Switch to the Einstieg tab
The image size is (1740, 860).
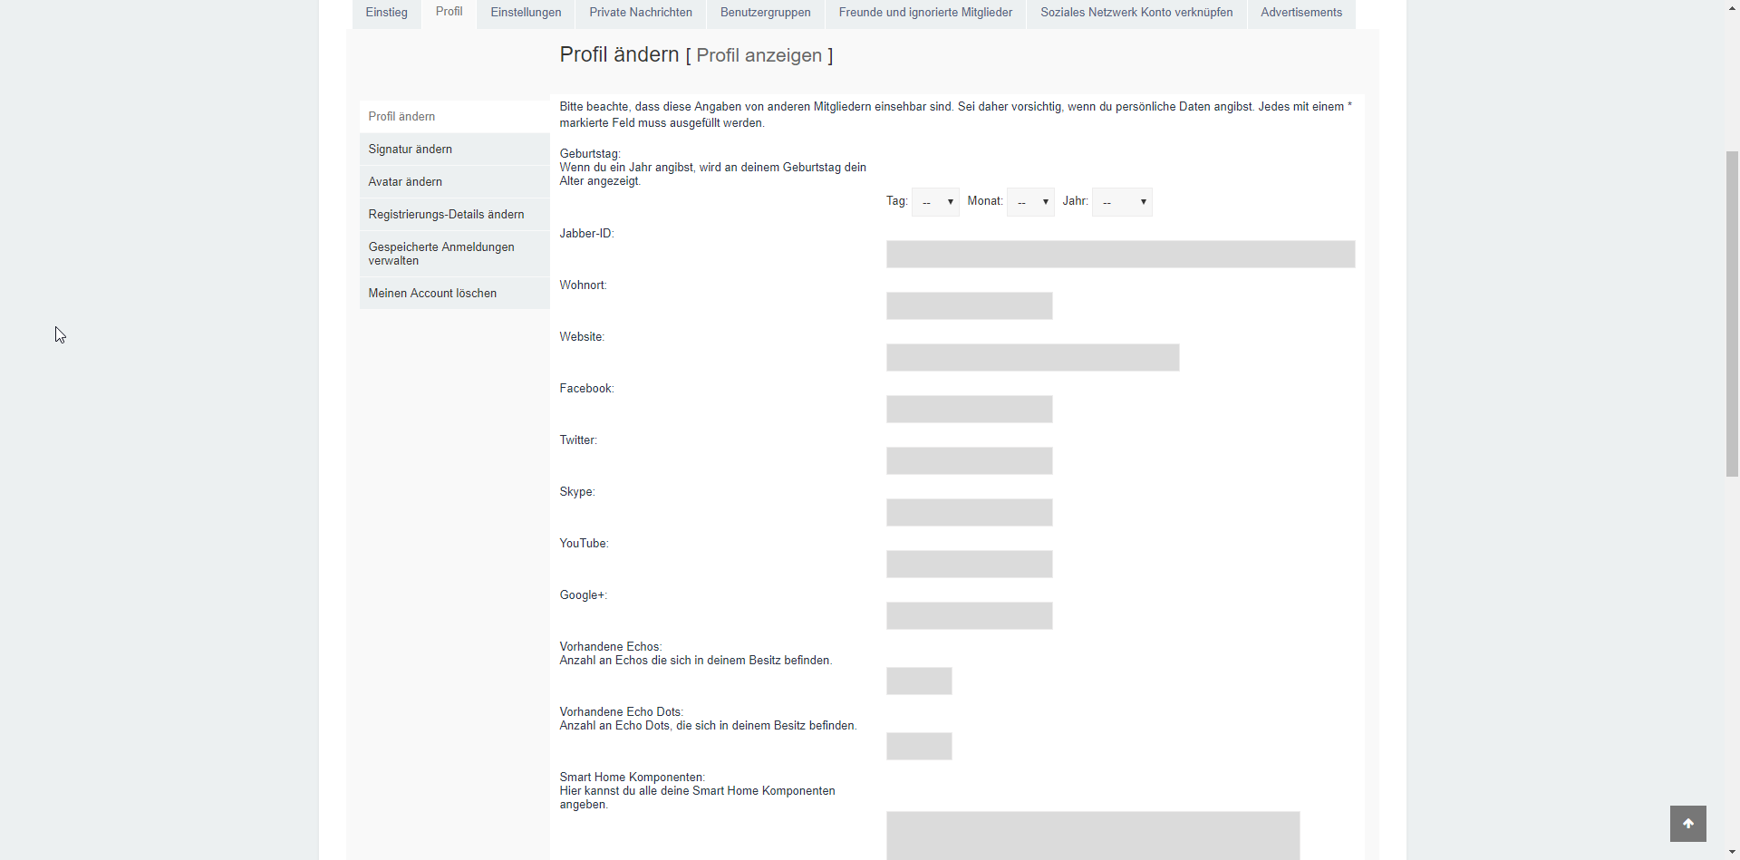(386, 13)
